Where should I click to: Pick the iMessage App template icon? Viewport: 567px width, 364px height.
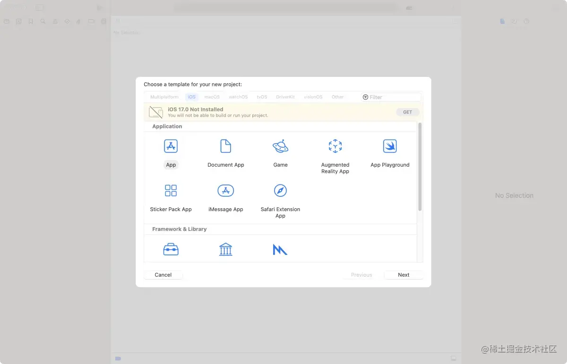[226, 190]
